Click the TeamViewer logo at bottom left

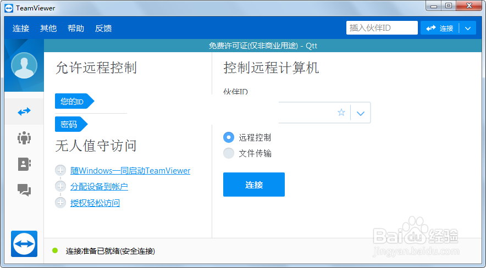point(24,244)
